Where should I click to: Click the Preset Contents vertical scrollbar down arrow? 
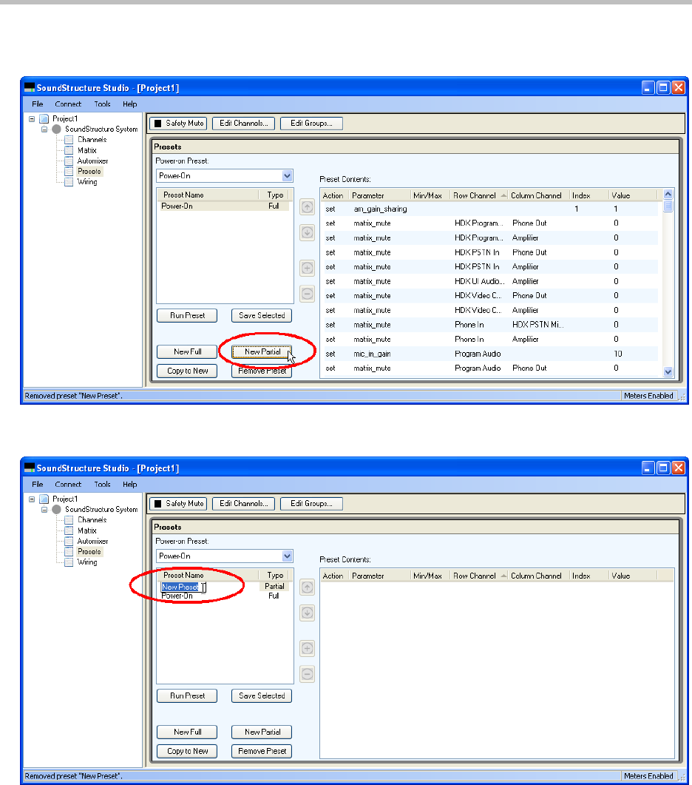coord(668,372)
